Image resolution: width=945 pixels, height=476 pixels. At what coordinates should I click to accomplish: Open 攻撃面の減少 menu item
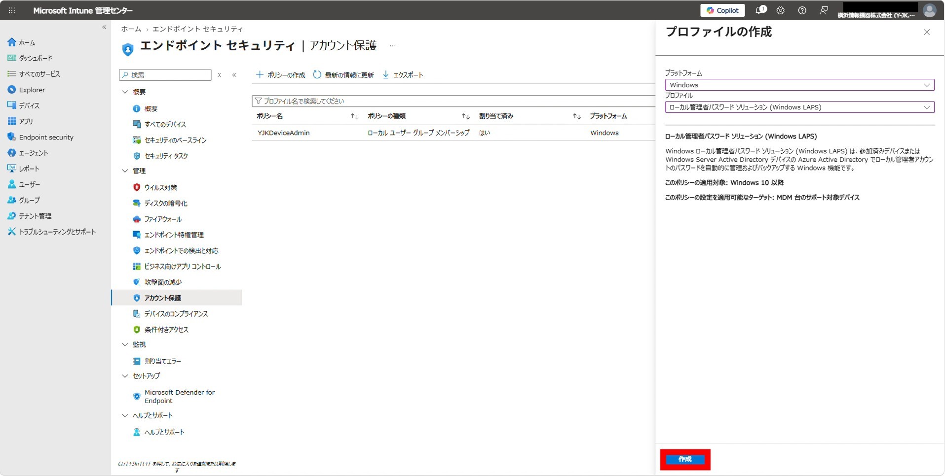163,282
